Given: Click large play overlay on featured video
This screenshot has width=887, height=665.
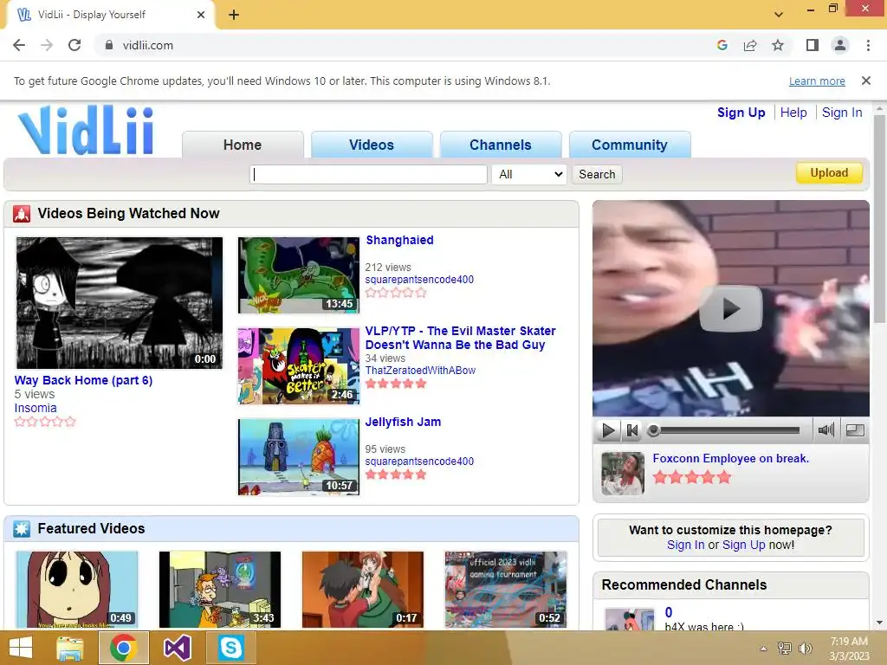Looking at the screenshot, I should pyautogui.click(x=731, y=309).
